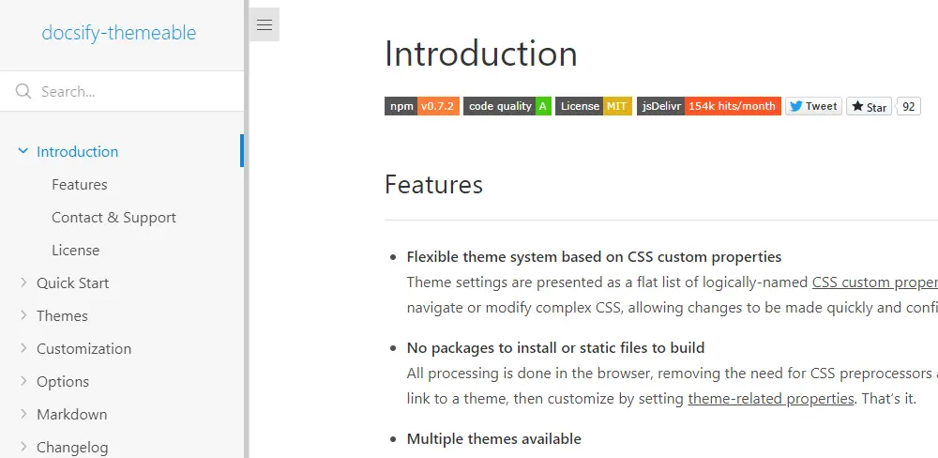Viewport: 938px width, 458px height.
Task: Expand the Customization chevron
Action: click(x=23, y=348)
